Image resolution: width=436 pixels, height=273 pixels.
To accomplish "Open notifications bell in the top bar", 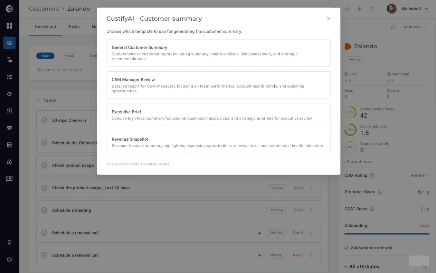I will tap(372, 9).
